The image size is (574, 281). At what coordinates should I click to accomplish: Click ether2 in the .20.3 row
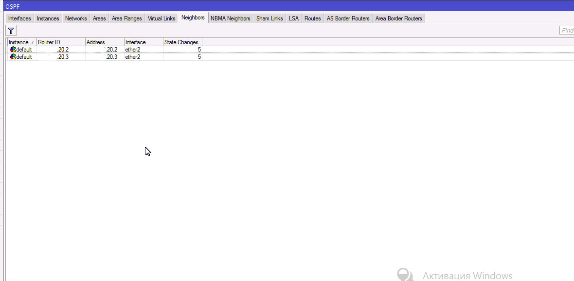tap(132, 57)
